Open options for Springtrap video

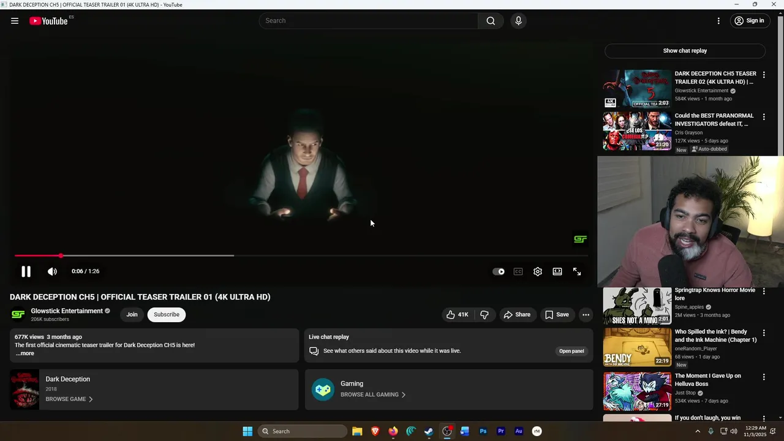pos(764,292)
